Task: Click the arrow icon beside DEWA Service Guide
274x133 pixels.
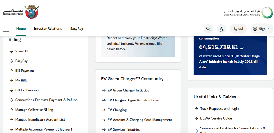Action: 196,118
